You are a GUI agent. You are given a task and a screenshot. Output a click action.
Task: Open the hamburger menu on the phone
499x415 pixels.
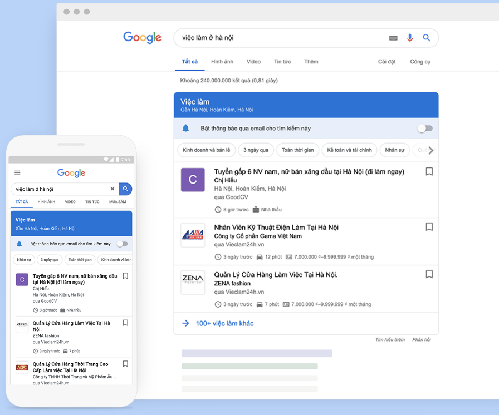click(17, 172)
